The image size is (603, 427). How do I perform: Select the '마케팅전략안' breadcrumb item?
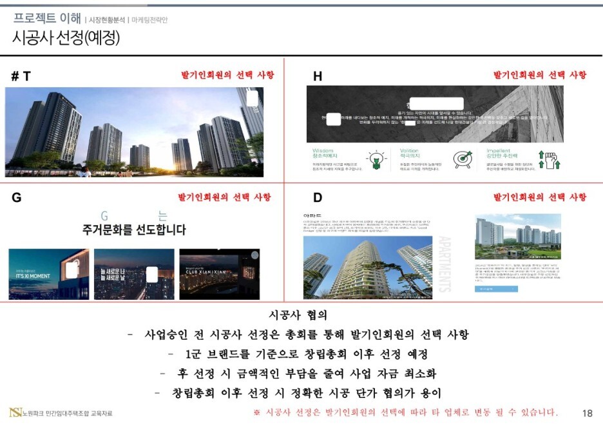[149, 19]
